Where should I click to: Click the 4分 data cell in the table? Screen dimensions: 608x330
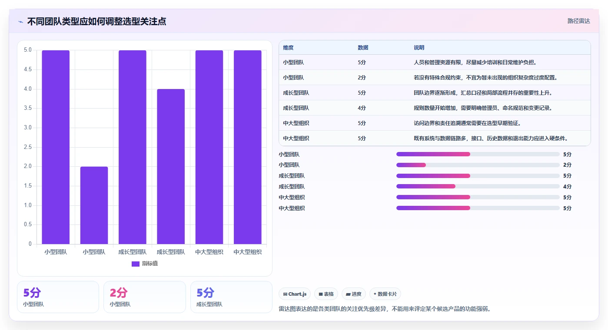tap(362, 108)
